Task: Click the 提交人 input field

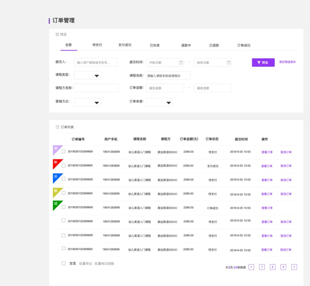Action: pyautogui.click(x=95, y=62)
